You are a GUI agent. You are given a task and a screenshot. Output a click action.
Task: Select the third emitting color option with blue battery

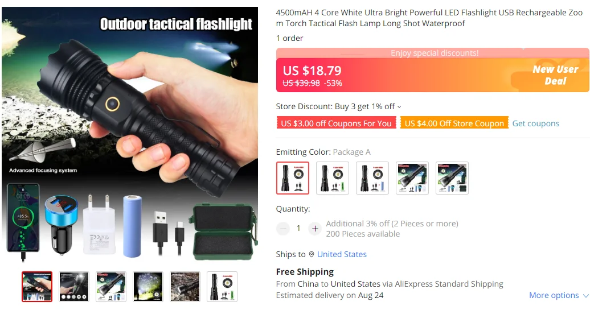[372, 178]
